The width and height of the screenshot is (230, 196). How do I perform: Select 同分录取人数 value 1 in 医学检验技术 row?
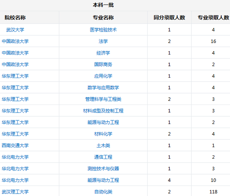click(x=169, y=30)
